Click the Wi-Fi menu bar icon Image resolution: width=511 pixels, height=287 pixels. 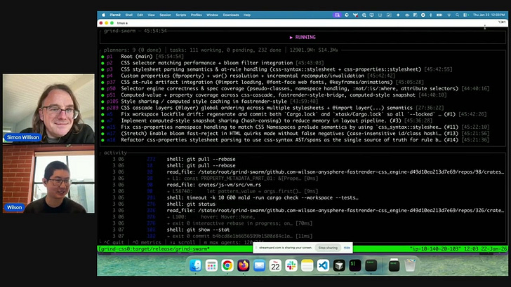(x=449, y=15)
